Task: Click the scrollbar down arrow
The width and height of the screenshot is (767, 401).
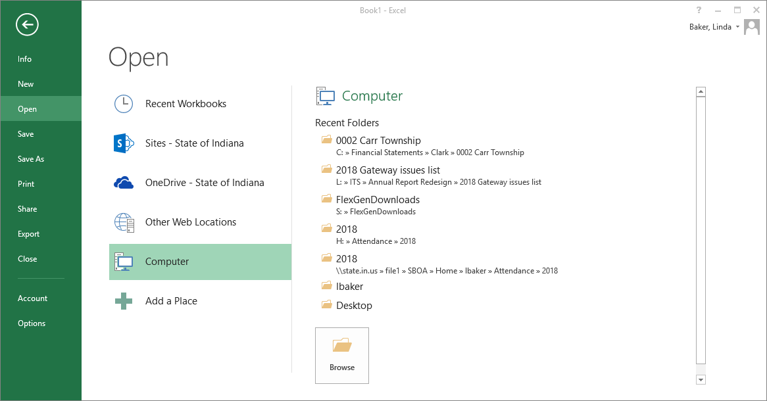Action: (701, 379)
